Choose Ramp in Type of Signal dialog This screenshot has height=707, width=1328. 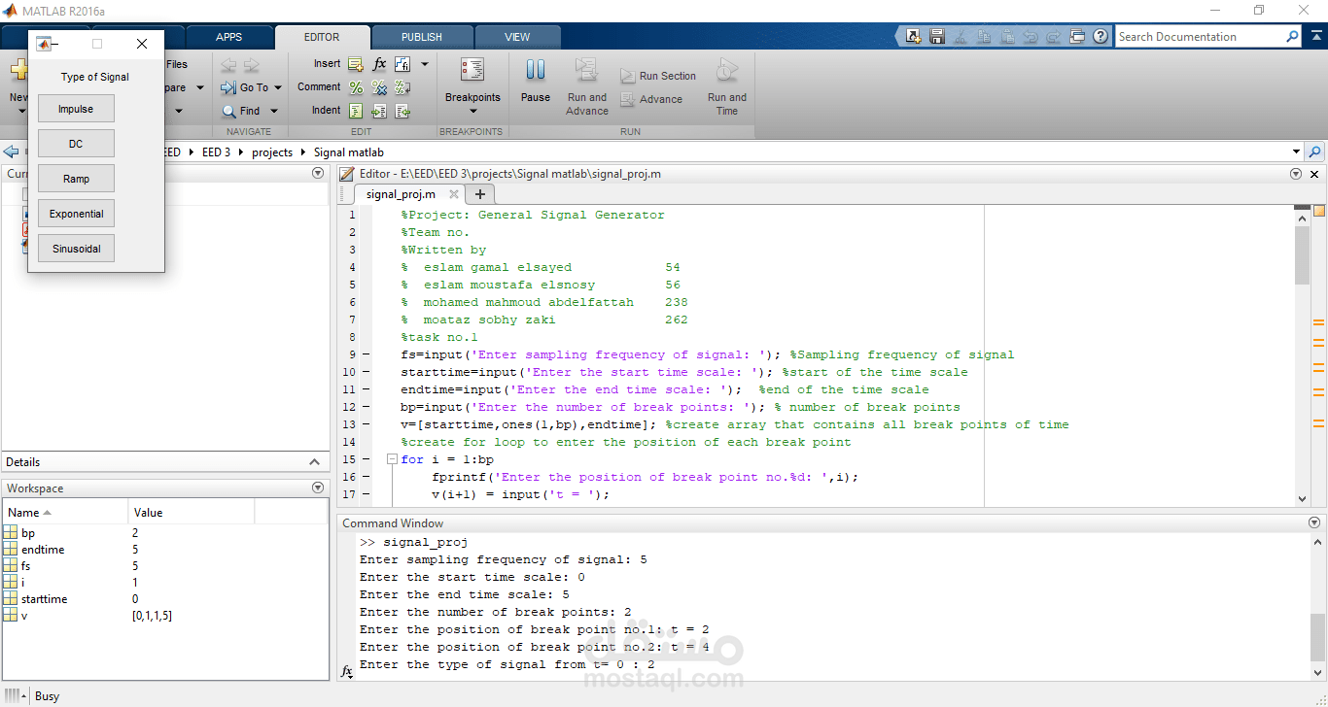click(x=76, y=179)
